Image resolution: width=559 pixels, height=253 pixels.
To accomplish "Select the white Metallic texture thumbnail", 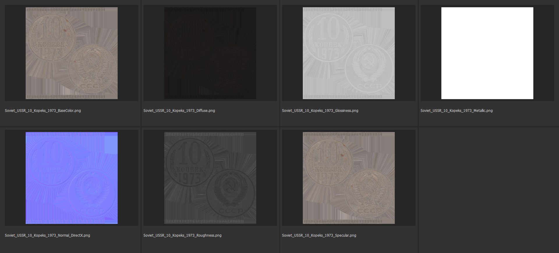I will coord(487,53).
